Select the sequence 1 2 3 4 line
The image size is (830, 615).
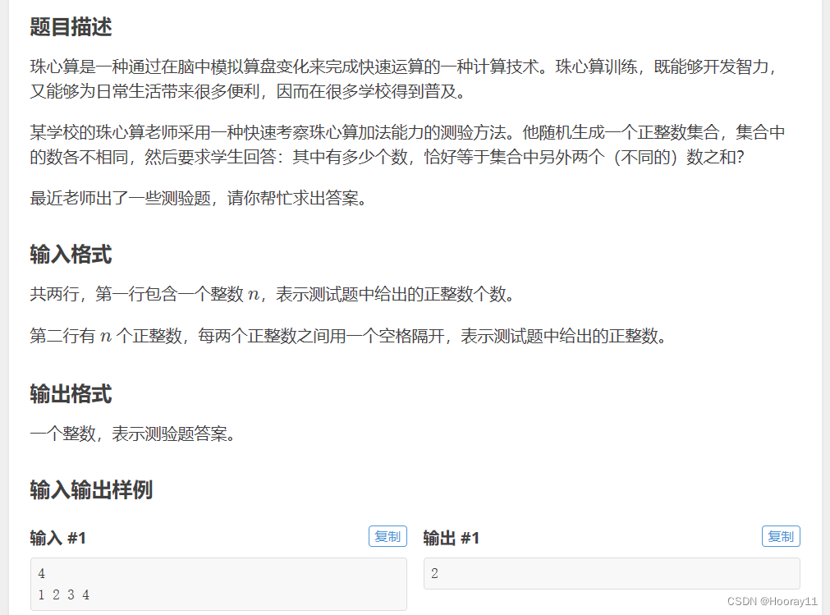click(62, 594)
